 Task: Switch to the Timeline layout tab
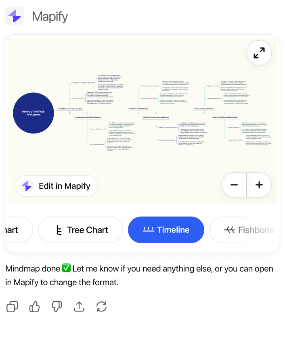click(x=166, y=230)
